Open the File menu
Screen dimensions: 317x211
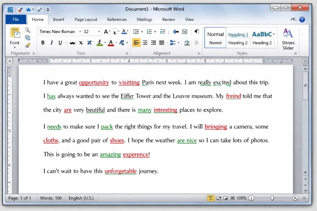16,19
